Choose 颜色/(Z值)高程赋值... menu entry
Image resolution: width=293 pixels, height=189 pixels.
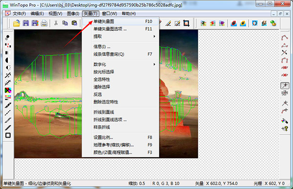tap(121, 152)
